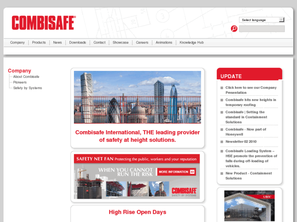This screenshot has height=222, width=297.
Task: Click the city skyline banner image
Action: pos(137,97)
